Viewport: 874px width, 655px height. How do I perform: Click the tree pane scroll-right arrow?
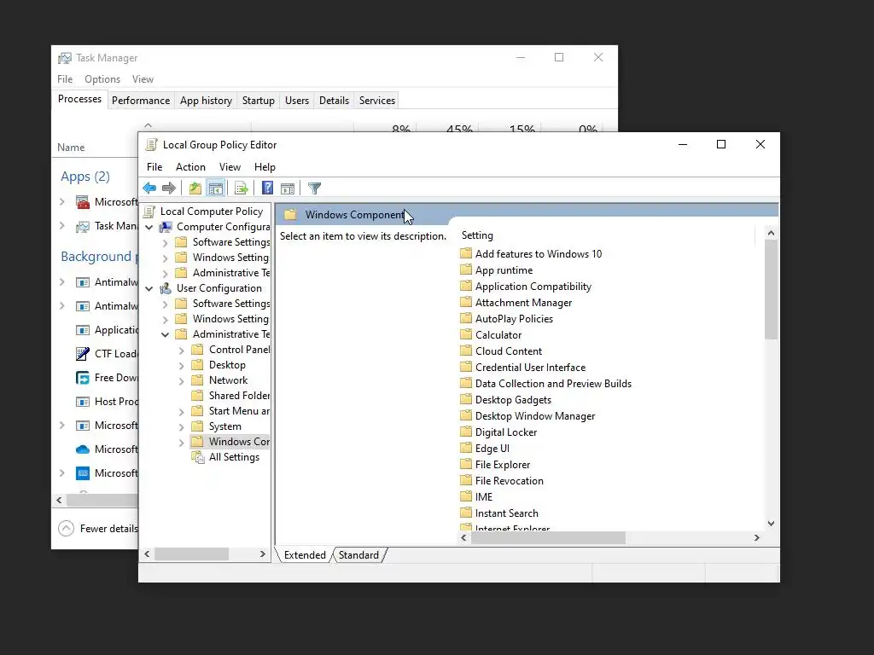coord(263,554)
